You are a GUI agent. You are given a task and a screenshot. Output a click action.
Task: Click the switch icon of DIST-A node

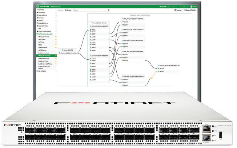coord(91,26)
